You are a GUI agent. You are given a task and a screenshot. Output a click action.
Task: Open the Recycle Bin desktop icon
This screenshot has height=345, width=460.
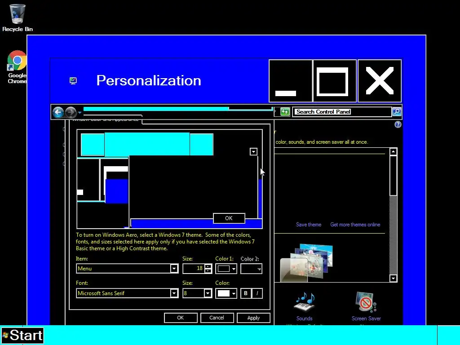click(x=18, y=18)
